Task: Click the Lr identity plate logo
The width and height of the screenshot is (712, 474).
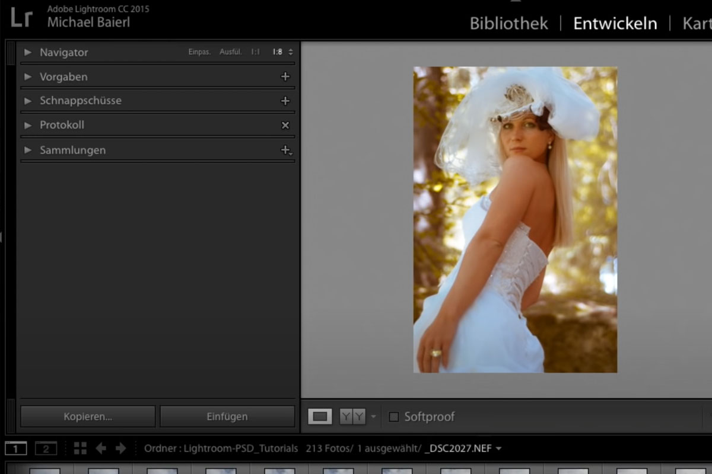Action: 21,17
